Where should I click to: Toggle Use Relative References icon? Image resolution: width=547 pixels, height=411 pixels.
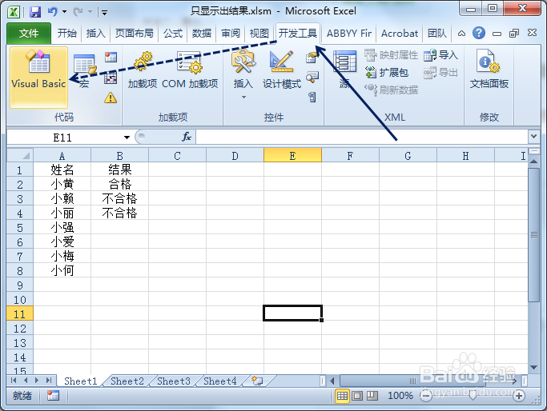(x=111, y=78)
